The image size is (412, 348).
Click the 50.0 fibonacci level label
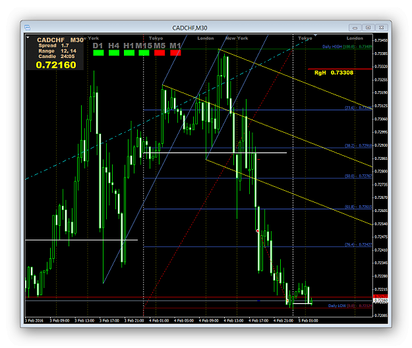tap(359, 176)
